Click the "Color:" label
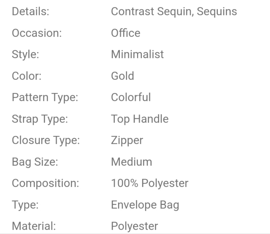This screenshot has width=270, height=234. [x=26, y=76]
